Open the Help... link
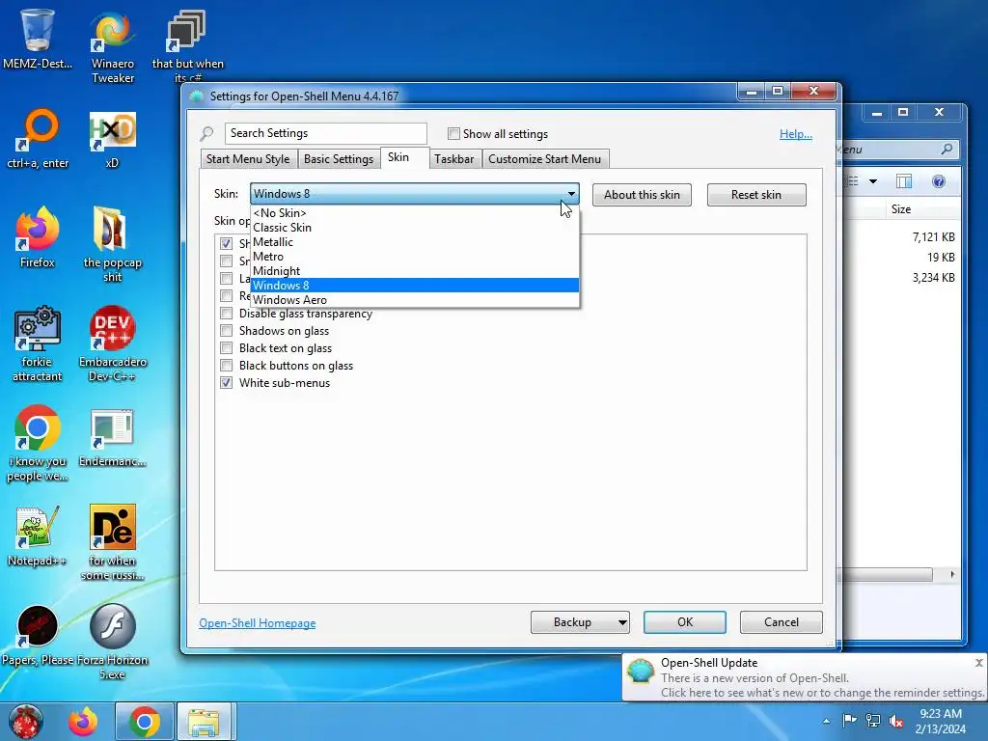This screenshot has width=988, height=741. click(x=796, y=133)
